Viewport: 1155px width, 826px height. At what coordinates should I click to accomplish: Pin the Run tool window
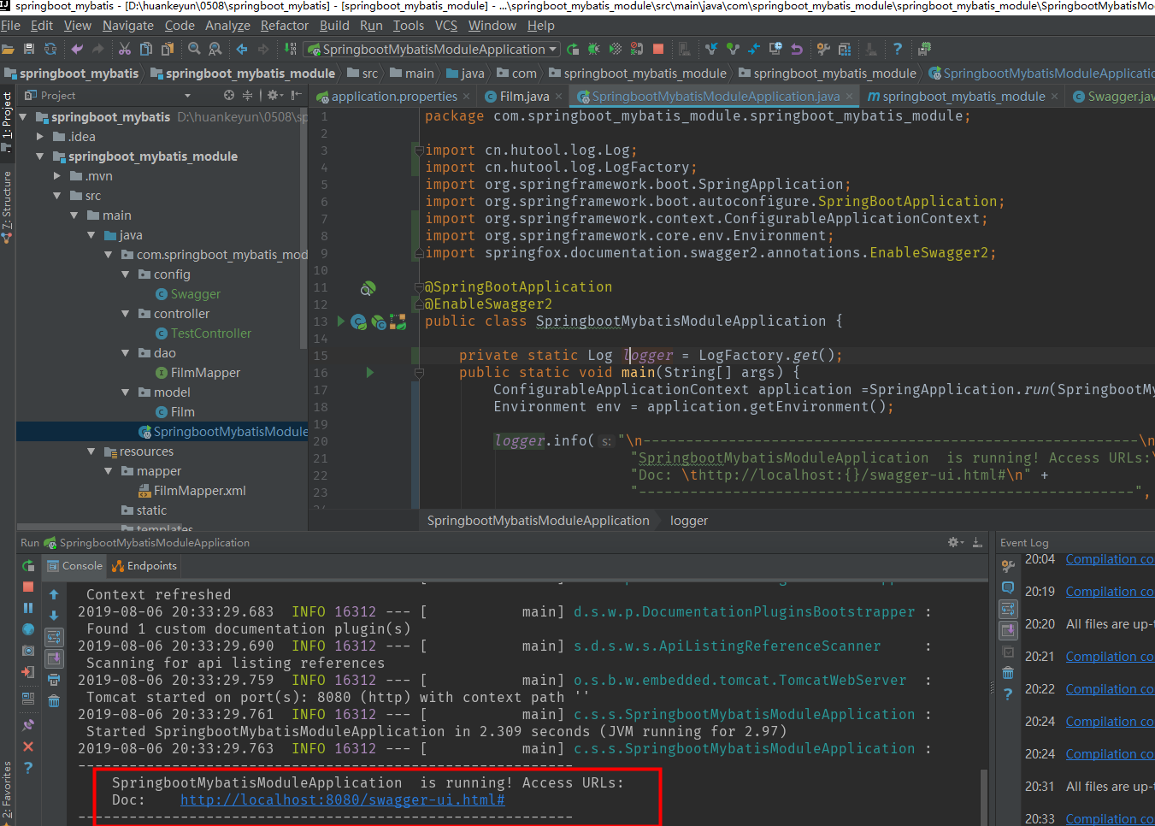click(28, 724)
